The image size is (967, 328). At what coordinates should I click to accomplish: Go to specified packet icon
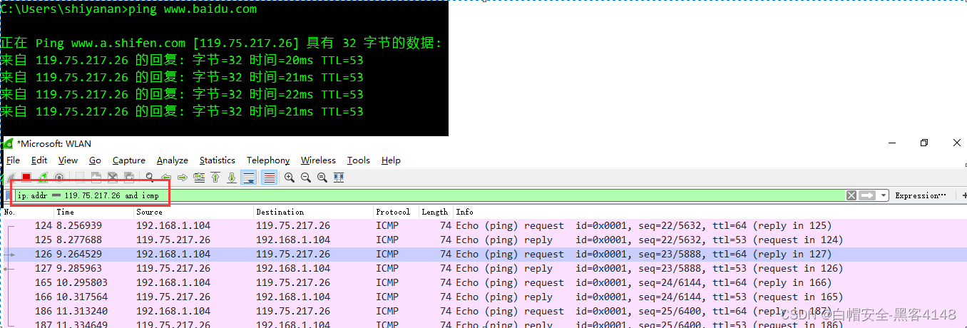pos(199,178)
